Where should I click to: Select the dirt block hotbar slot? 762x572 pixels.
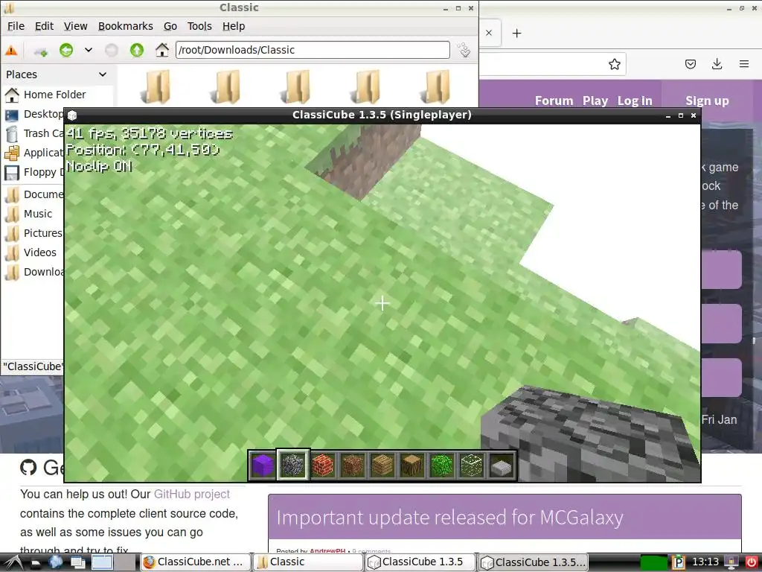(353, 465)
